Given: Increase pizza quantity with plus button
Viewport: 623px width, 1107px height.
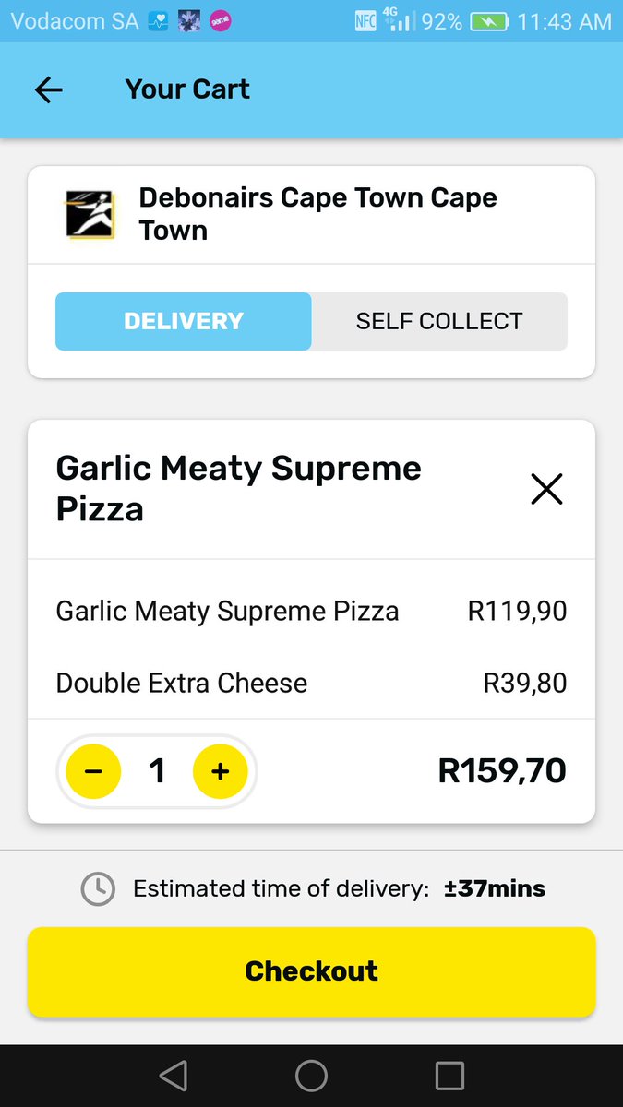Looking at the screenshot, I should tap(220, 771).
